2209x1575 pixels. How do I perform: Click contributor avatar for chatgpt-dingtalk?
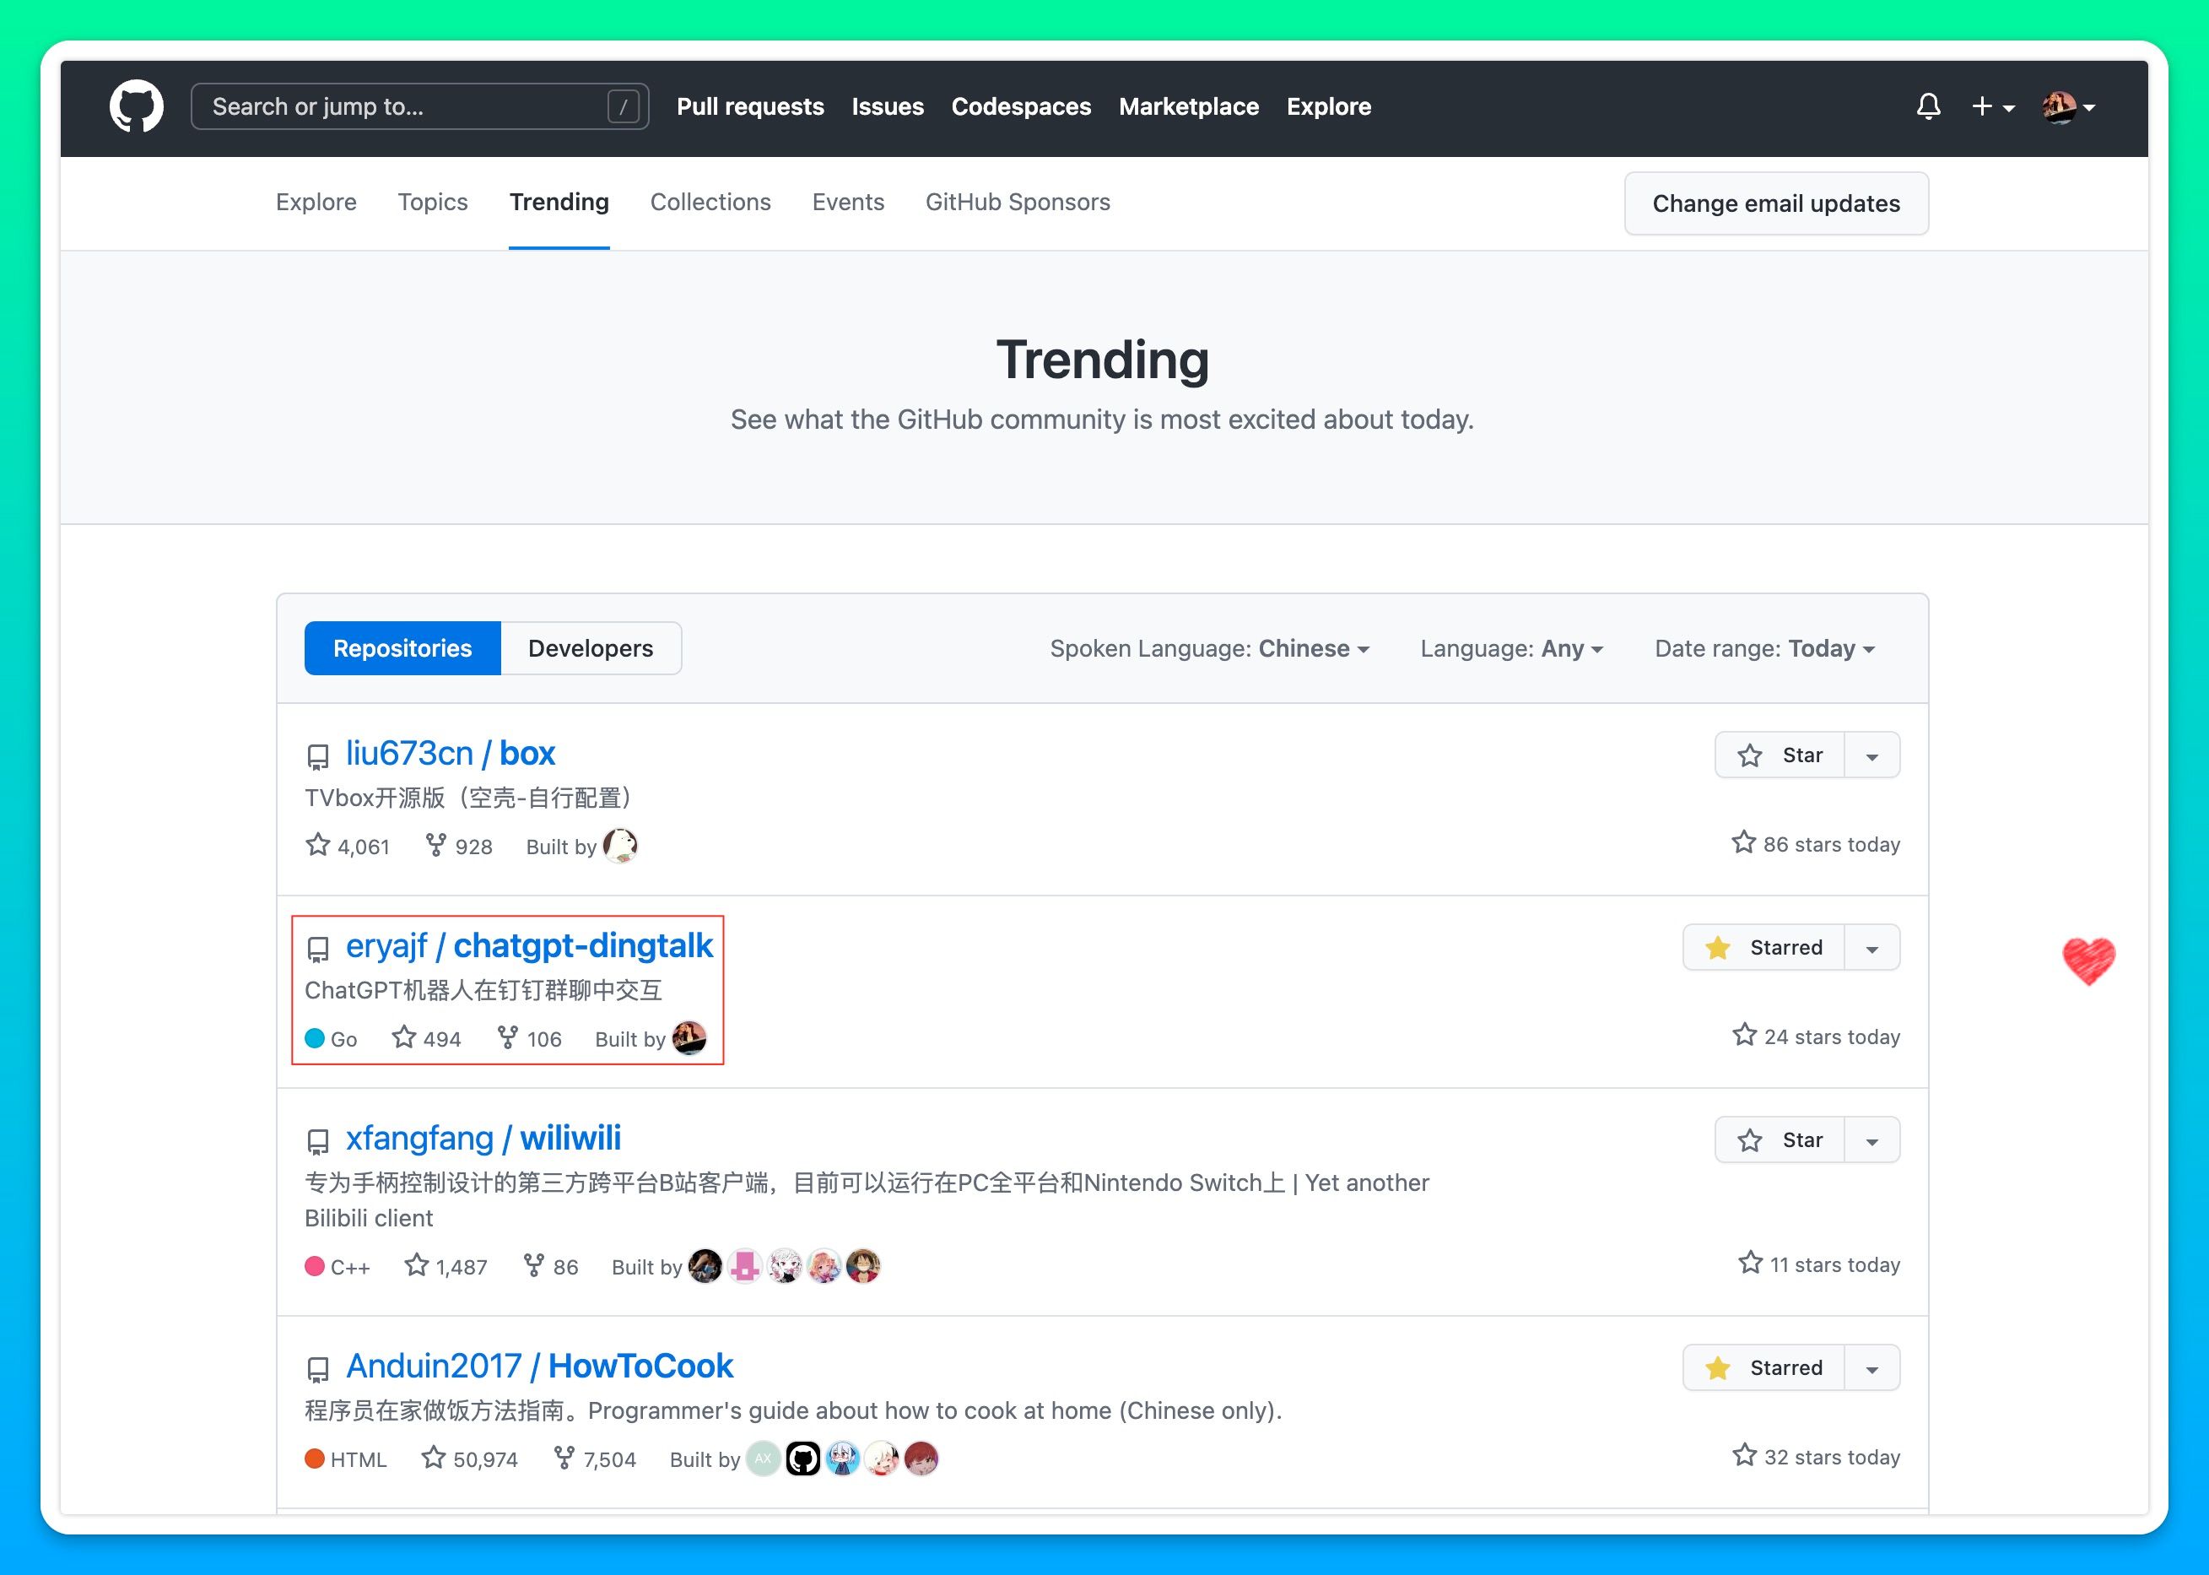[689, 1039]
